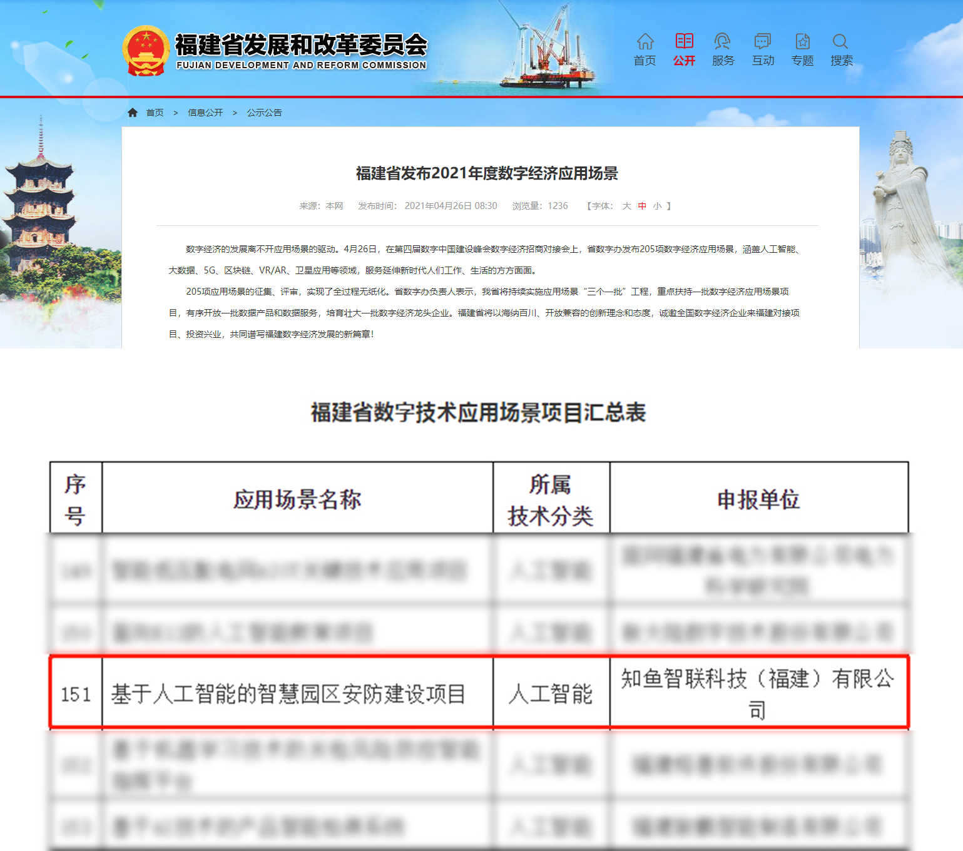This screenshot has width=963, height=851.
Task: Set font size to 中
Action: [642, 206]
